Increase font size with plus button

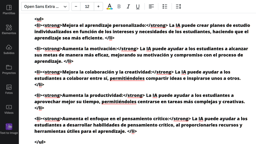click(x=98, y=6)
